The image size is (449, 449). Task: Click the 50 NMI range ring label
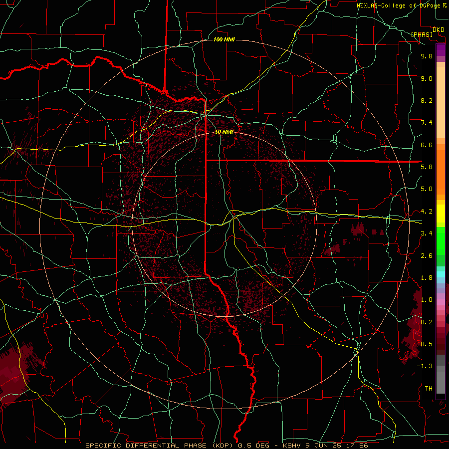pyautogui.click(x=224, y=132)
